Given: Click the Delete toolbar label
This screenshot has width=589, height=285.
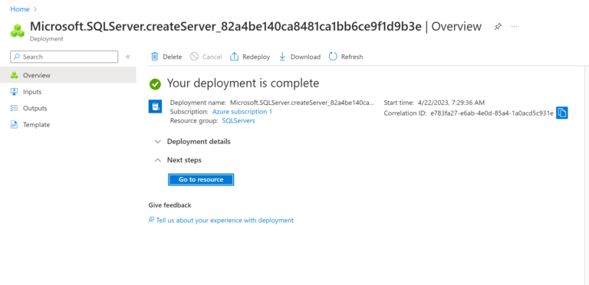Looking at the screenshot, I should pyautogui.click(x=173, y=57).
